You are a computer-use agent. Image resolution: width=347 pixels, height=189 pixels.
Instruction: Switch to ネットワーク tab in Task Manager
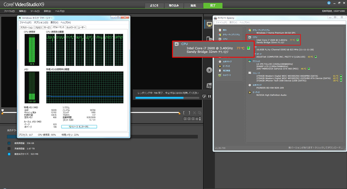pyautogui.click(x=71, y=28)
